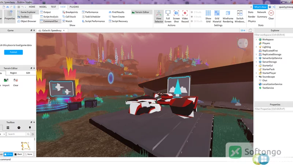Open the Performance window
293x167 pixels.
point(90,12)
